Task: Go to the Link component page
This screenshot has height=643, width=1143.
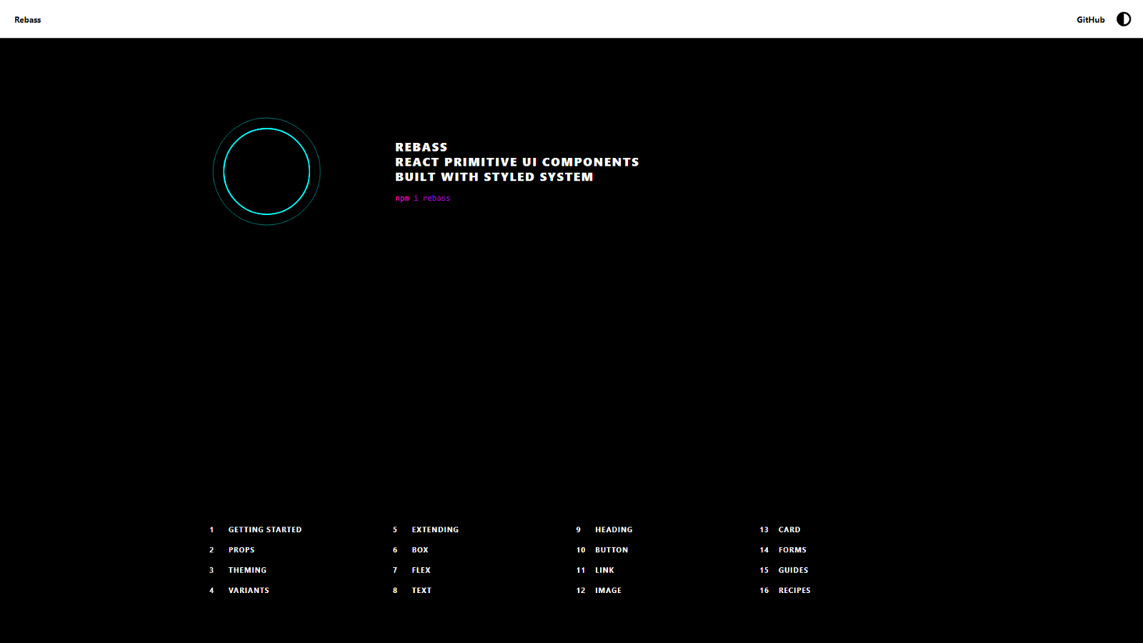Action: (604, 570)
